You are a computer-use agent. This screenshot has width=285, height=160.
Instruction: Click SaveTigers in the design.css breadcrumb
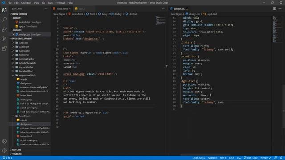(176, 14)
